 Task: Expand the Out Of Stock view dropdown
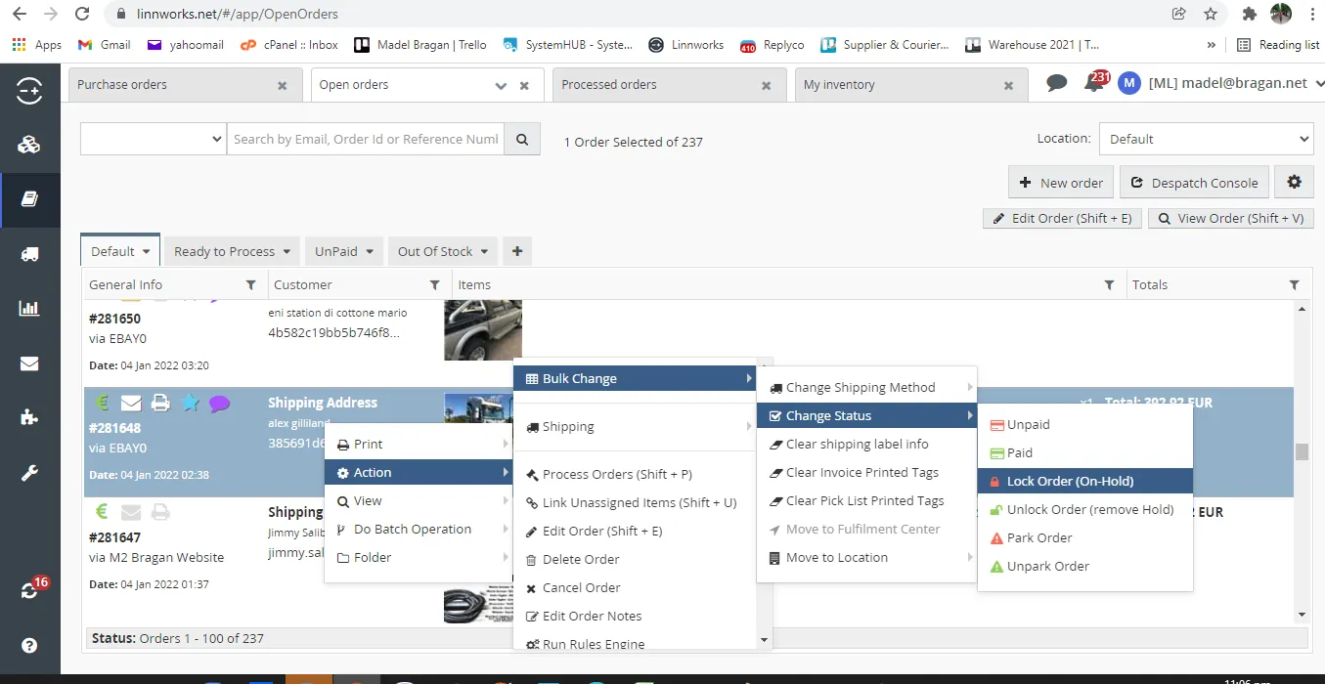[484, 252]
